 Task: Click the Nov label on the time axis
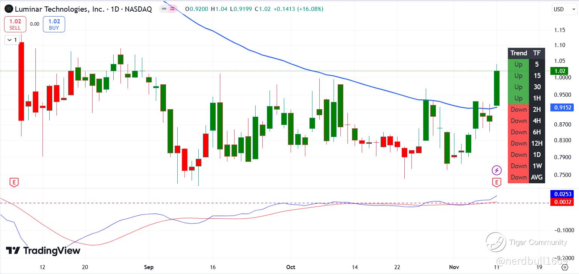(455, 267)
